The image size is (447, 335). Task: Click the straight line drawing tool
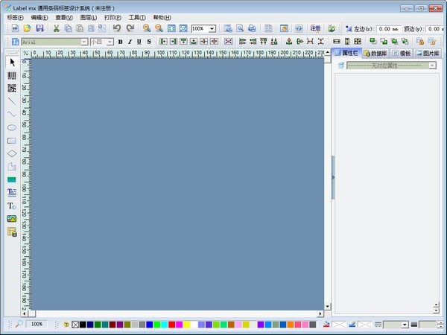(x=12, y=100)
